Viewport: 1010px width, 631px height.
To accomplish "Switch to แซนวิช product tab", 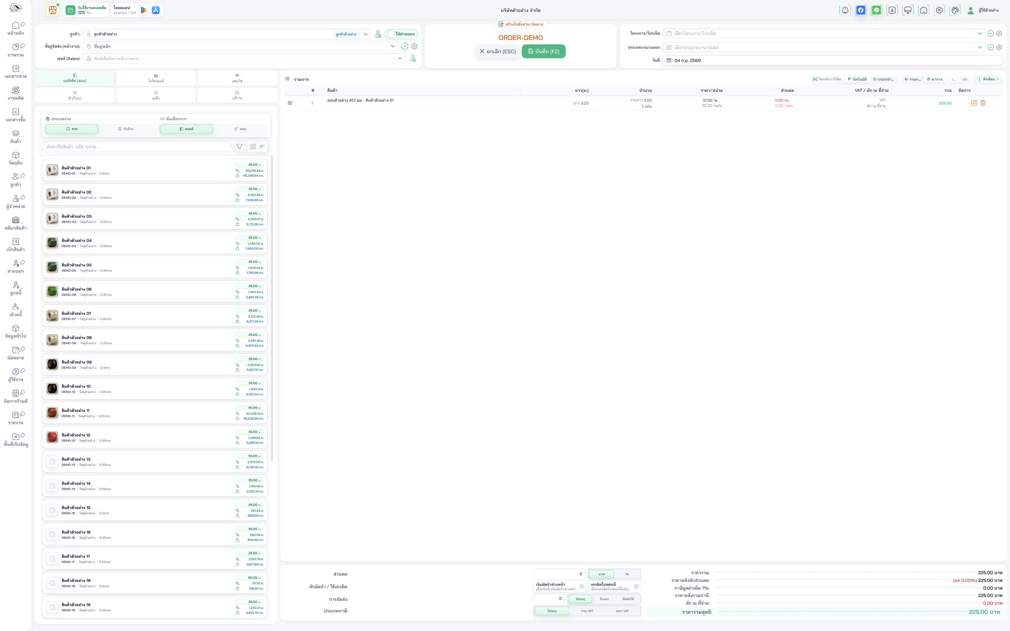I will (237, 78).
